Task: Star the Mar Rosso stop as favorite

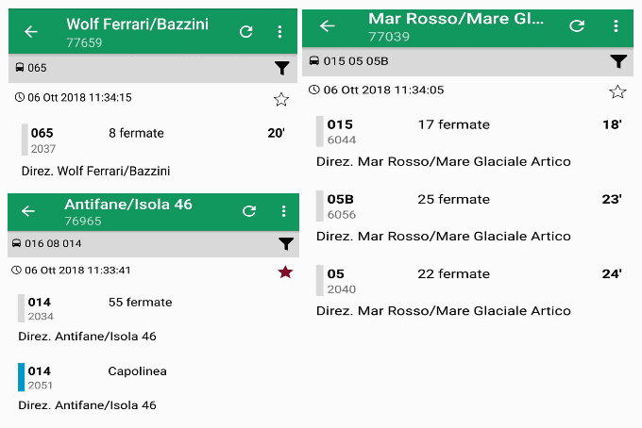Action: click(x=617, y=91)
